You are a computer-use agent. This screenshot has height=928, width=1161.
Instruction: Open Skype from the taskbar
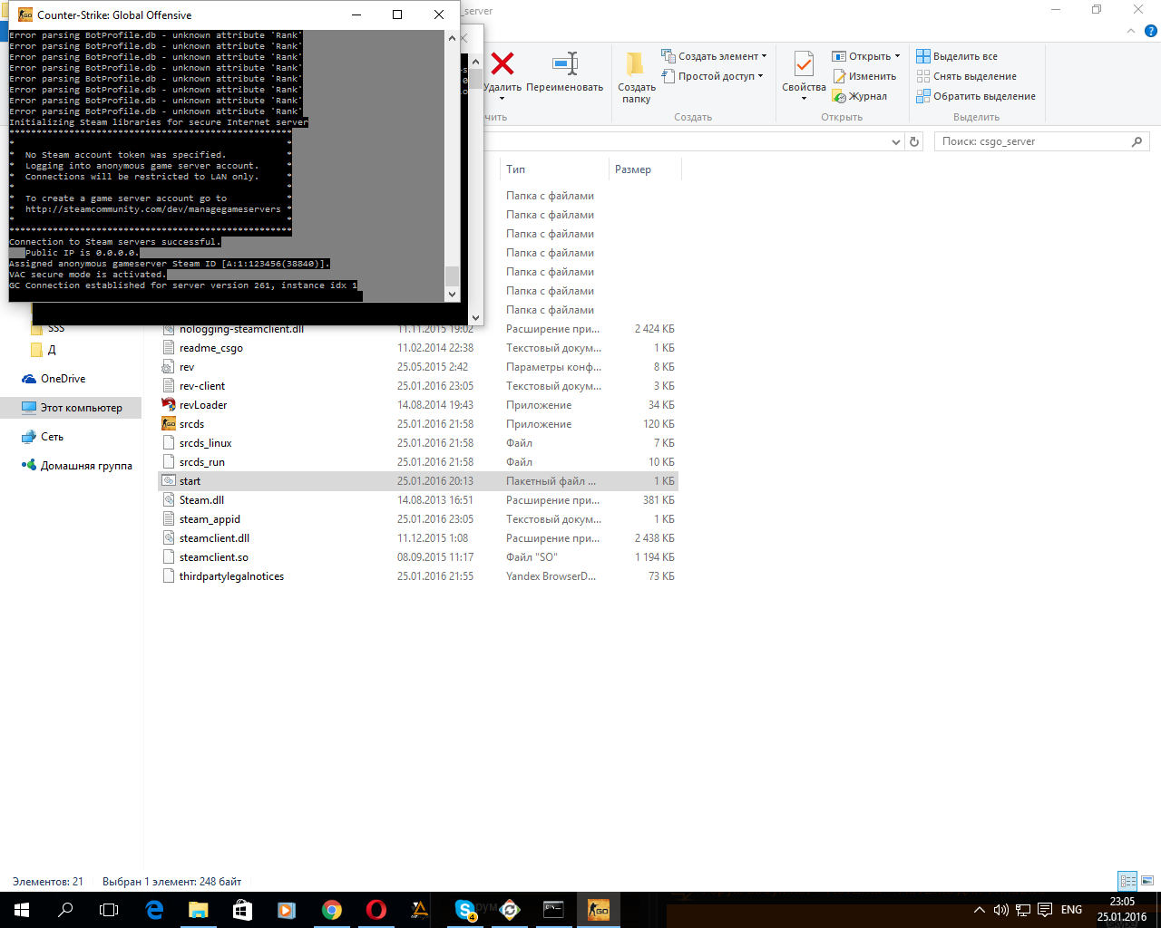(x=465, y=910)
